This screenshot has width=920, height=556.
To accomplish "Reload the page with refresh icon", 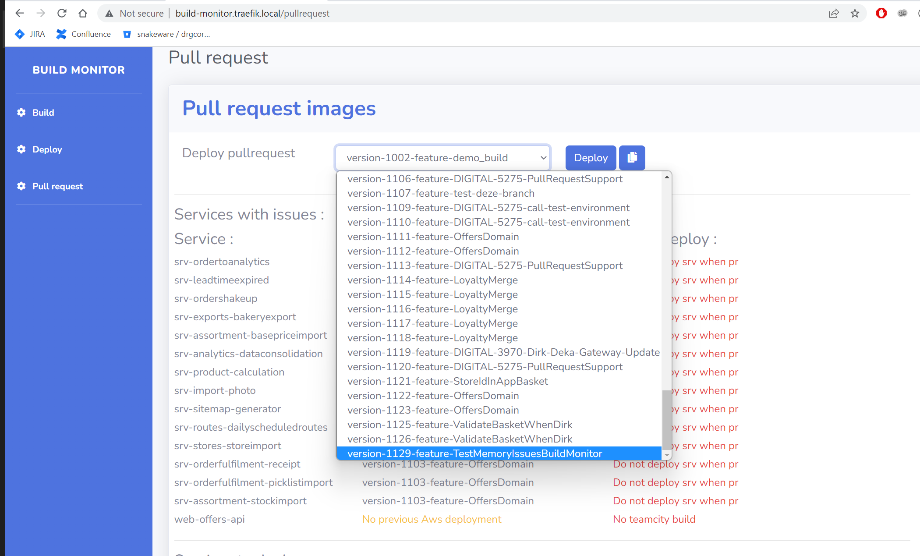I will (x=62, y=13).
